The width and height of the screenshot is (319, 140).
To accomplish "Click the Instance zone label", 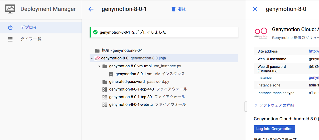I will click(269, 85).
